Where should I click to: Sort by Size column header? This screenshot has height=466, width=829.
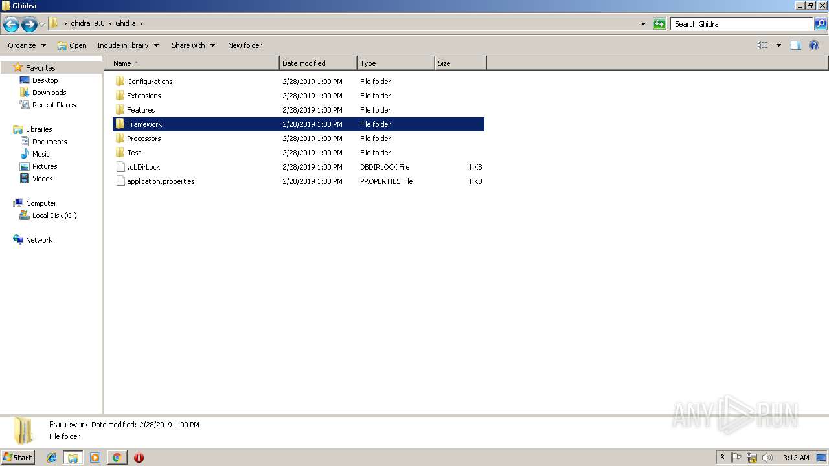(460, 63)
